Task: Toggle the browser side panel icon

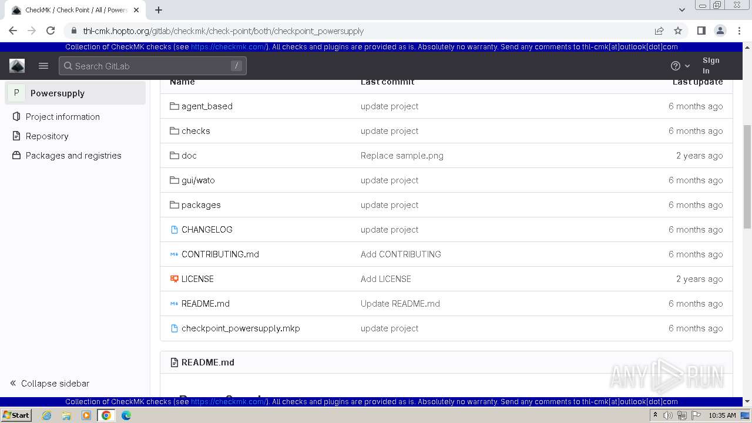Action: click(701, 31)
